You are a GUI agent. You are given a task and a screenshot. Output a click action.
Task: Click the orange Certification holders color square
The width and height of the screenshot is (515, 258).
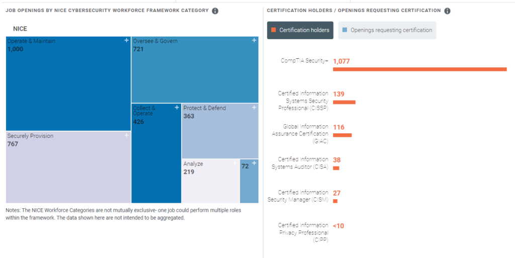[274, 30]
